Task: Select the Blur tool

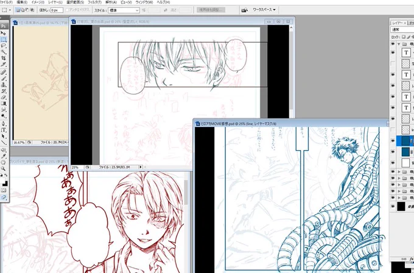Action: point(4,109)
